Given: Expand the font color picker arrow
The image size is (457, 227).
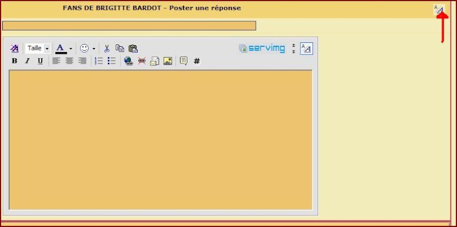Looking at the screenshot, I should pyautogui.click(x=70, y=49).
